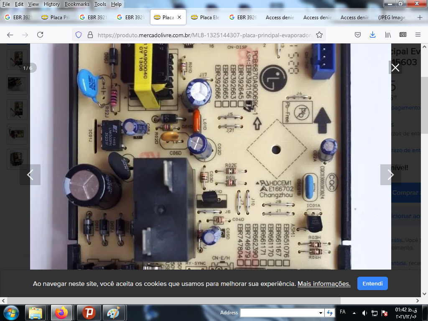Close the active Placa tab

click(x=179, y=17)
